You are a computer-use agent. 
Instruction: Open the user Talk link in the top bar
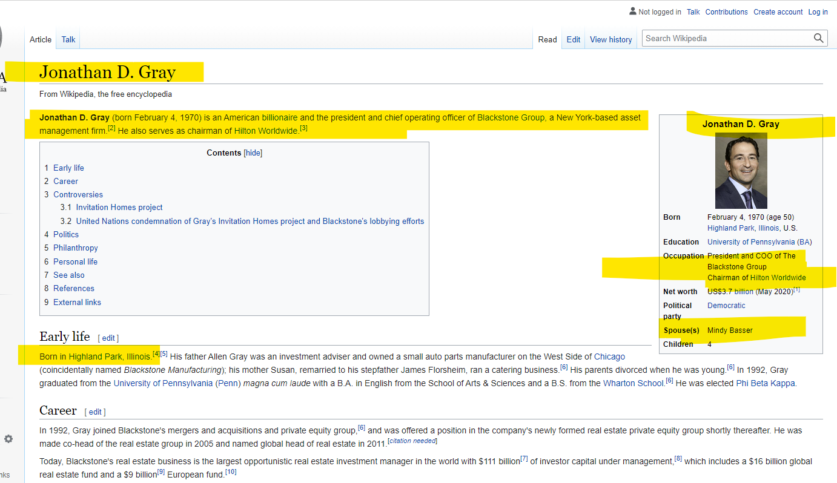(693, 11)
